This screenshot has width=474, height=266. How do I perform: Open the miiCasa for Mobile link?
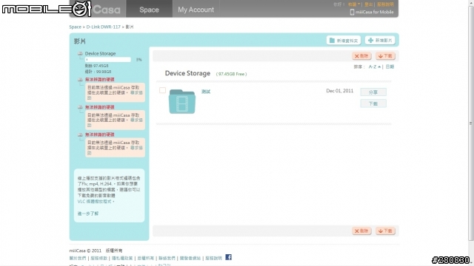pos(375,12)
